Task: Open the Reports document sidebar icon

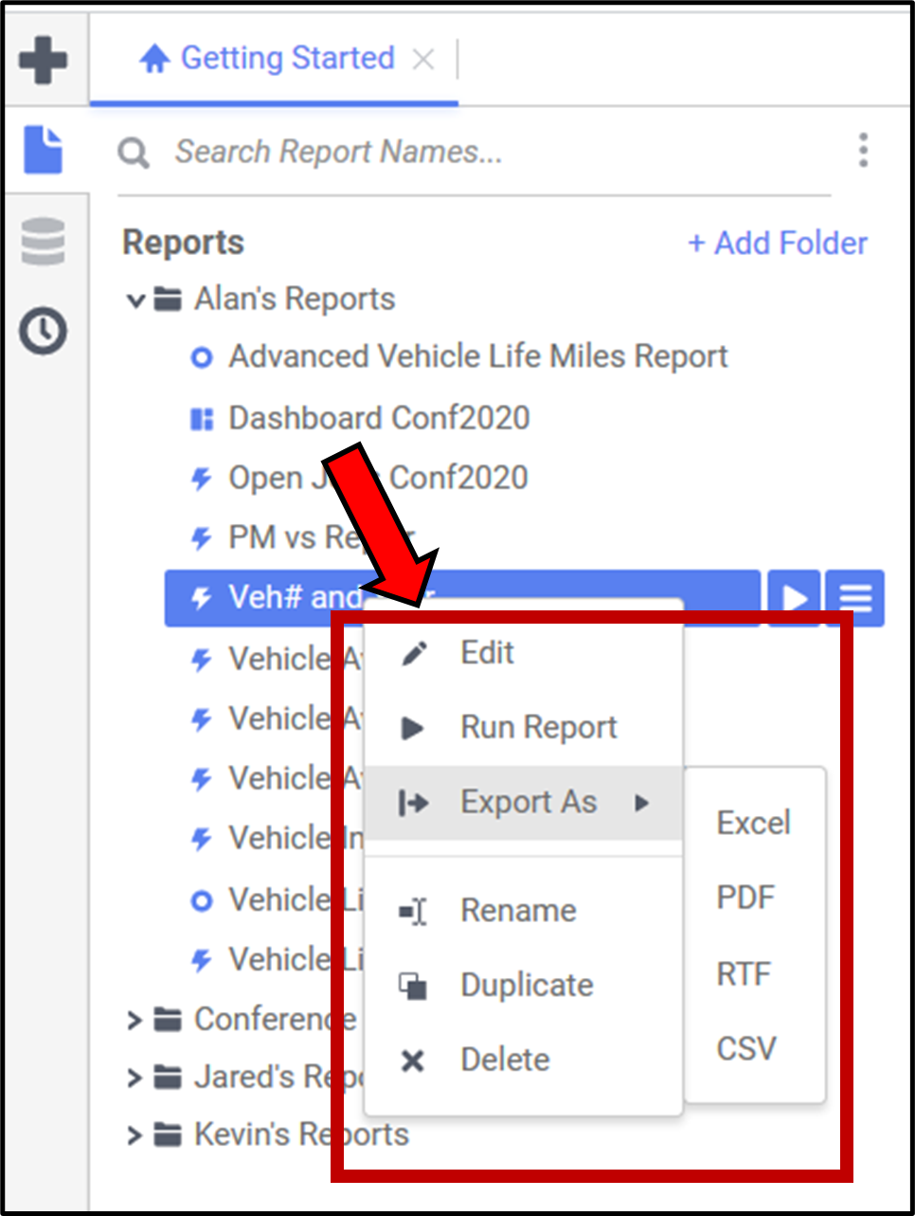Action: pos(44,150)
